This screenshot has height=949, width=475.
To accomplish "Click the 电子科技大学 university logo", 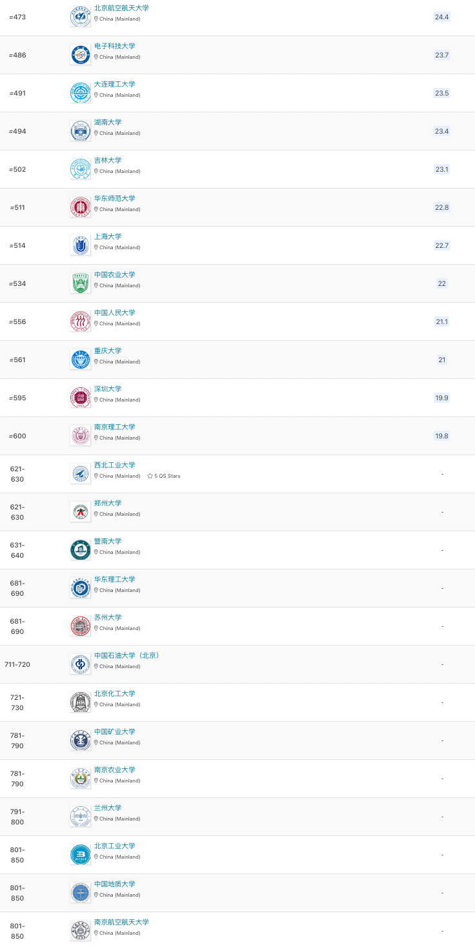I will (81, 55).
